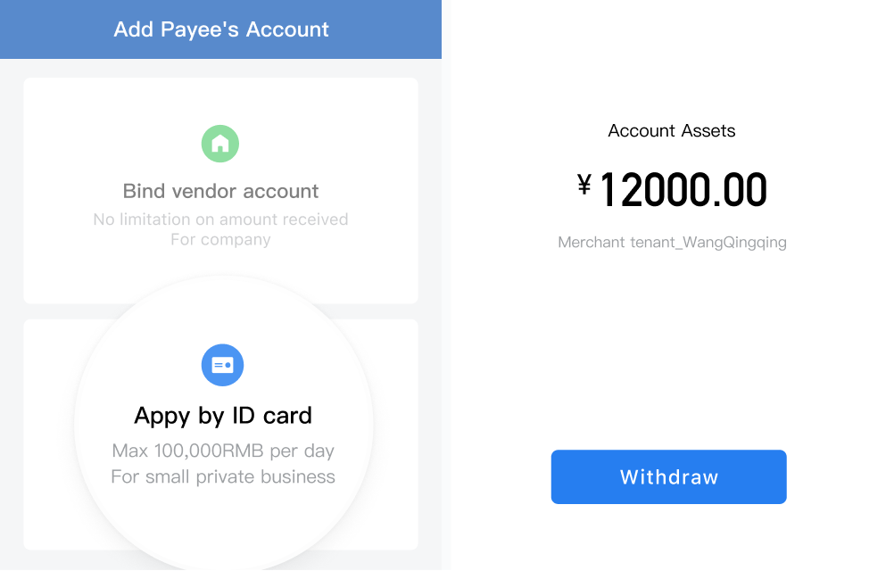Click the Withdraw button
Image resolution: width=894 pixels, height=571 pixels.
pos(668,476)
